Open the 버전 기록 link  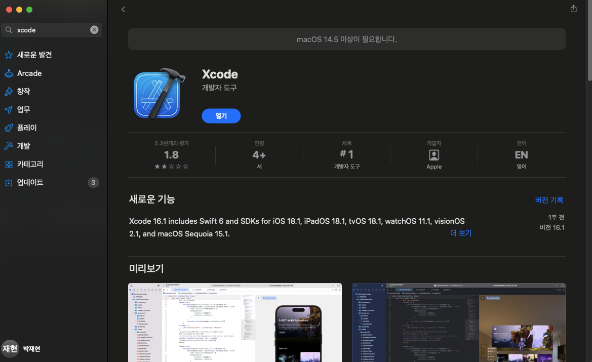tap(549, 200)
